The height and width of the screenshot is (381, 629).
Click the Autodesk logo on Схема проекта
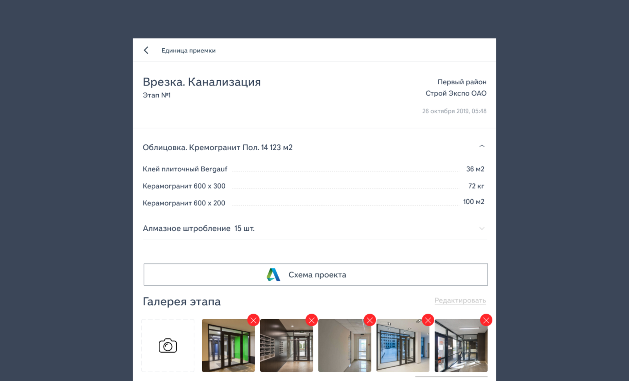click(273, 275)
